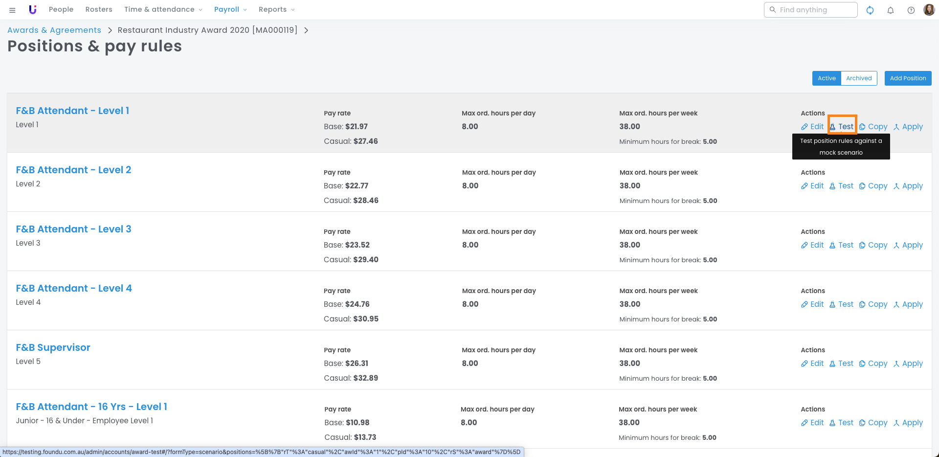Go to the People section
Image resolution: width=939 pixels, height=457 pixels.
[61, 9]
